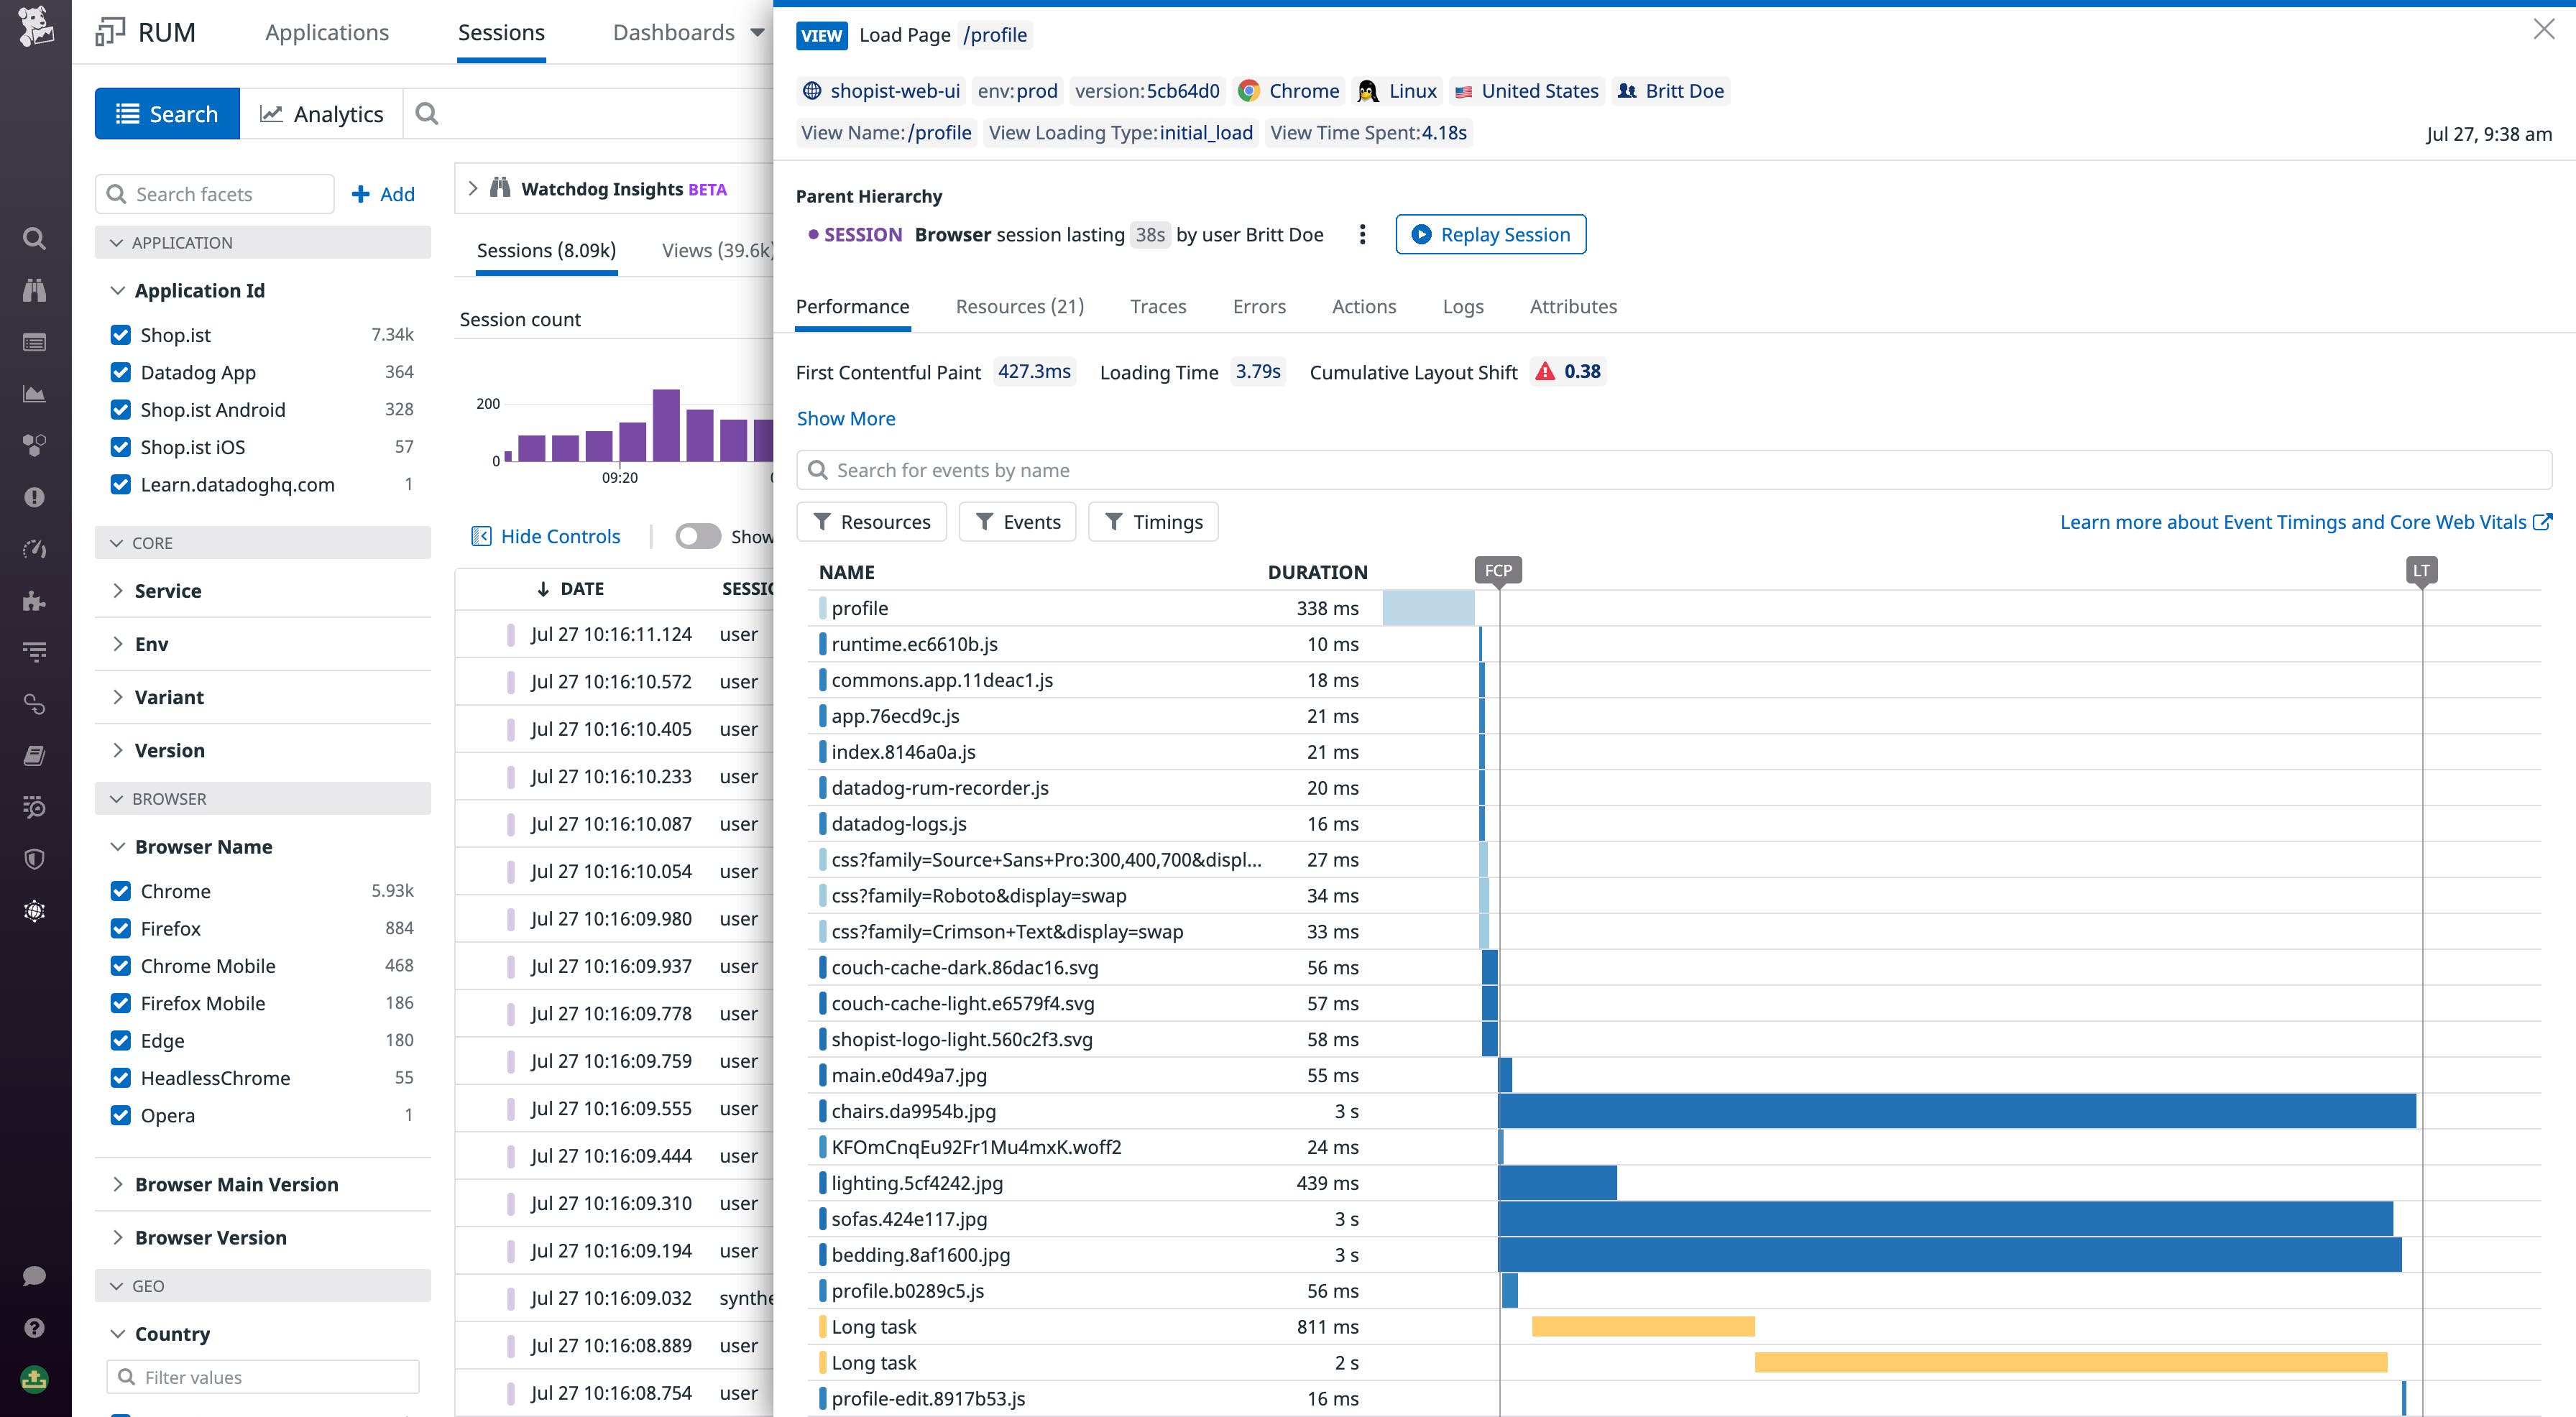Click the Replay Session button
The height and width of the screenshot is (1417, 2576).
(x=1490, y=235)
